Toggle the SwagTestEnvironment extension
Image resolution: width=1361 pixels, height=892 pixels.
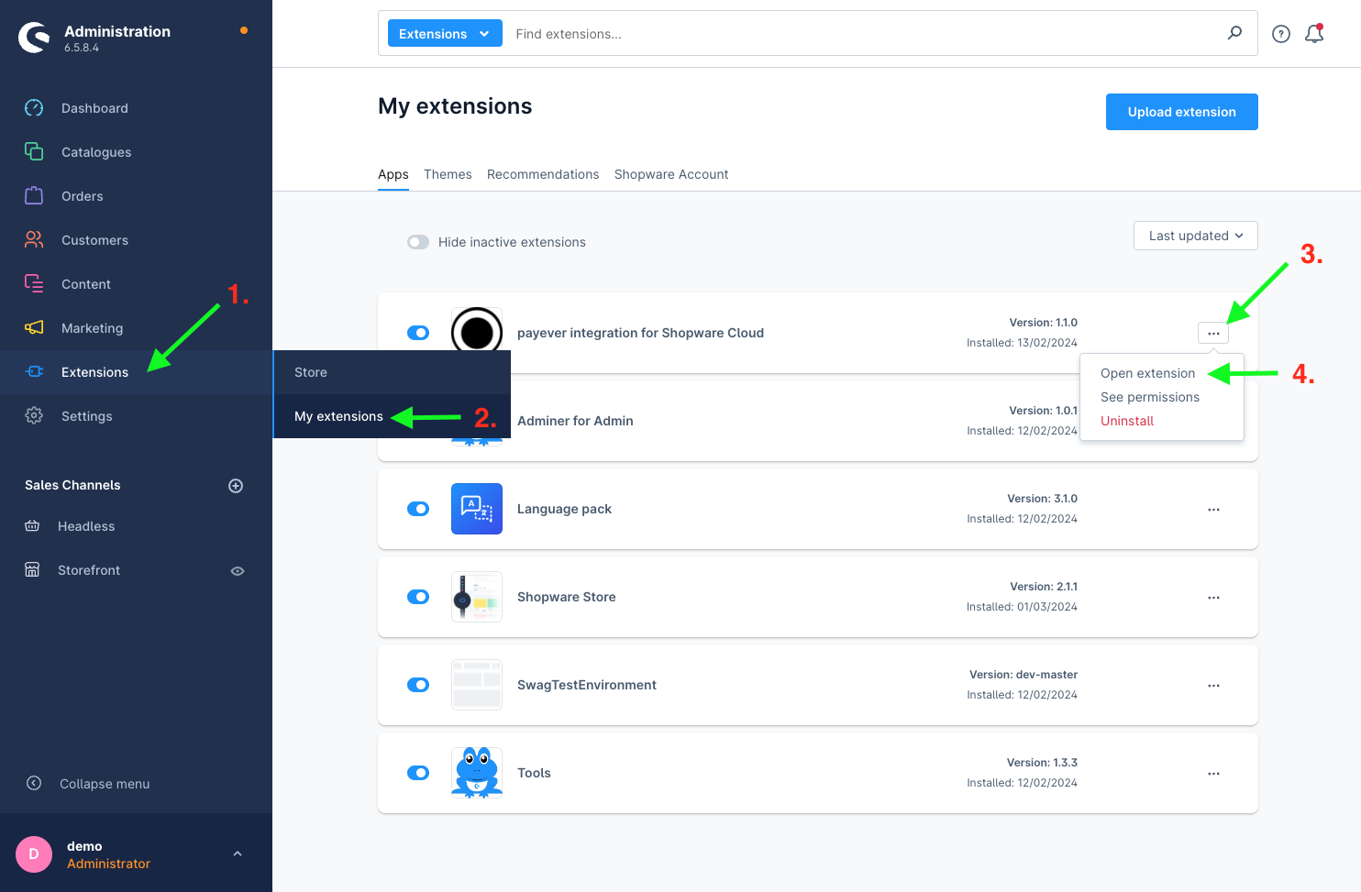coord(418,685)
